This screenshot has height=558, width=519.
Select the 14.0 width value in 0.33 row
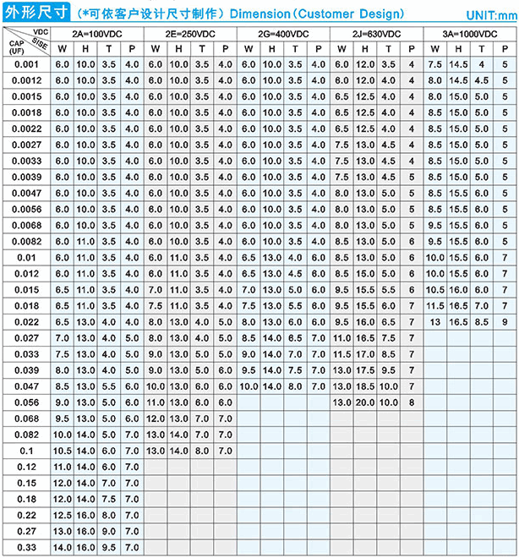pyautogui.click(x=63, y=548)
